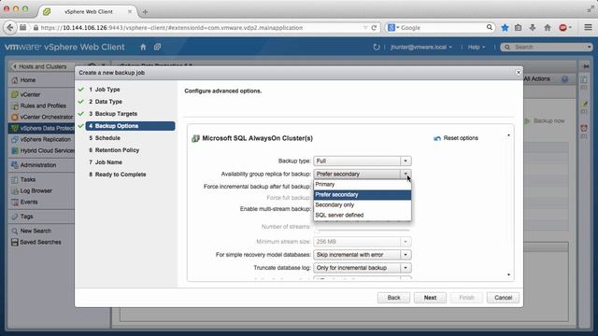The height and width of the screenshot is (336, 598).
Task: Click the Back button
Action: 393,298
